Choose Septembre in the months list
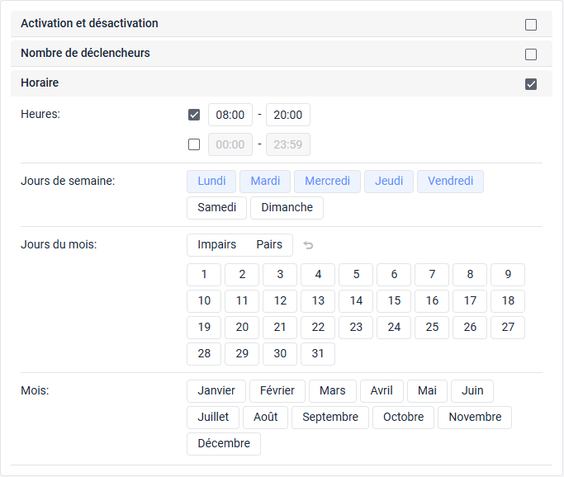Image resolution: width=564 pixels, height=477 pixels. coord(330,418)
